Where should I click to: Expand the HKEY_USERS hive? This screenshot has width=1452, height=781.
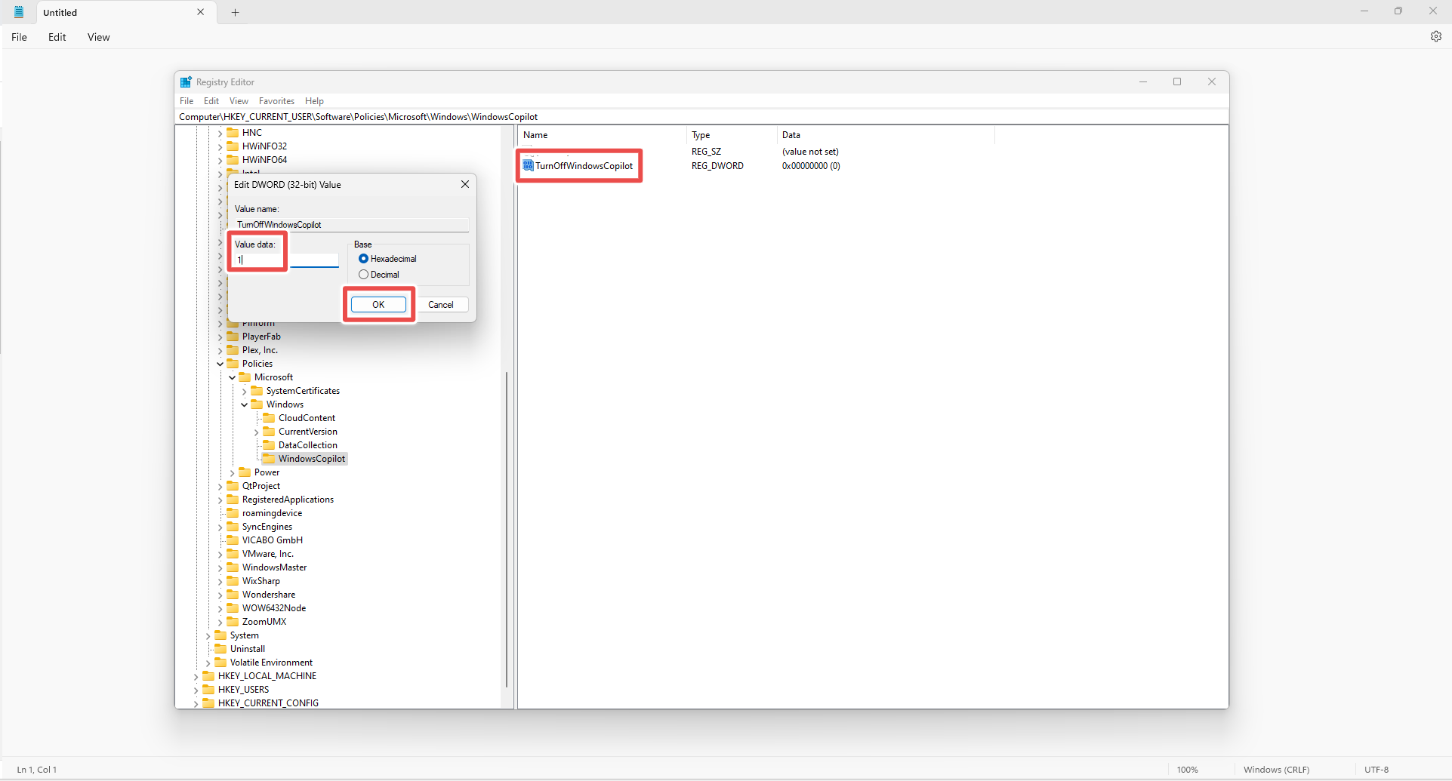click(x=196, y=690)
